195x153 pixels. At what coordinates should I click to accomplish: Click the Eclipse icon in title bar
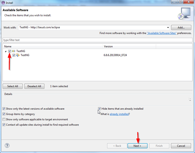pyautogui.click(x=3, y=3)
